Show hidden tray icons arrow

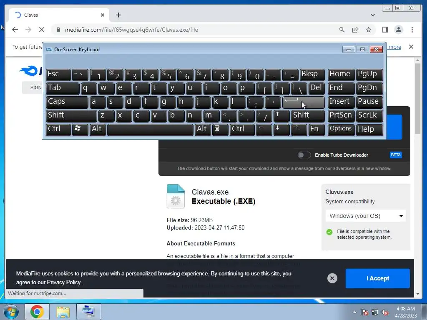(x=354, y=312)
